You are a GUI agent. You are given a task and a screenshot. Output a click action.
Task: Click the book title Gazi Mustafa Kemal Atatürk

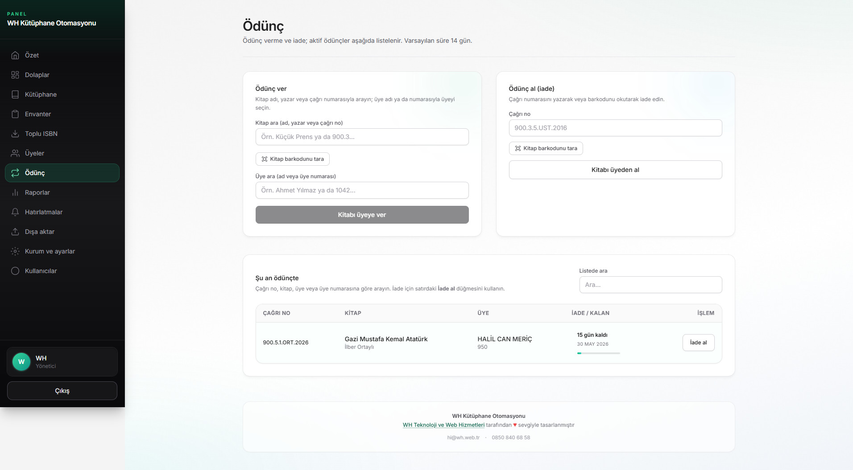point(386,339)
